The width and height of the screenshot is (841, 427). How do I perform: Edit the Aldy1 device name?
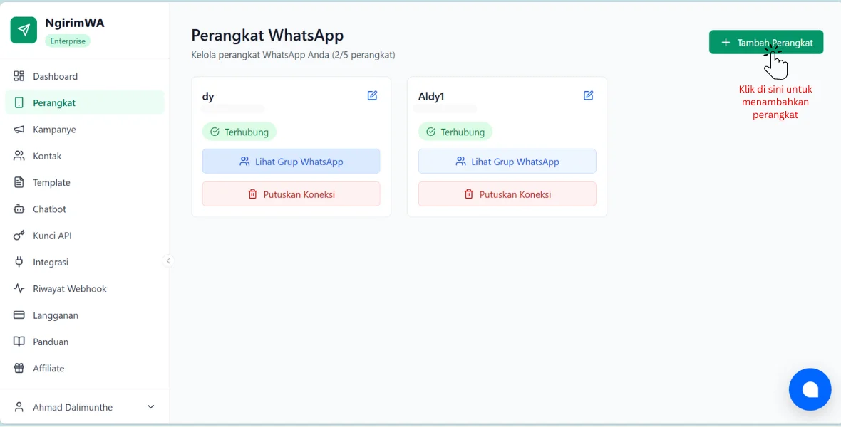pyautogui.click(x=589, y=95)
